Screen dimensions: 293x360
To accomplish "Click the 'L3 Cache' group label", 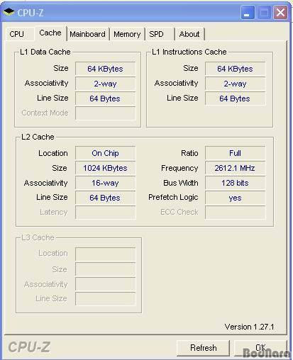I will [x=38, y=237].
